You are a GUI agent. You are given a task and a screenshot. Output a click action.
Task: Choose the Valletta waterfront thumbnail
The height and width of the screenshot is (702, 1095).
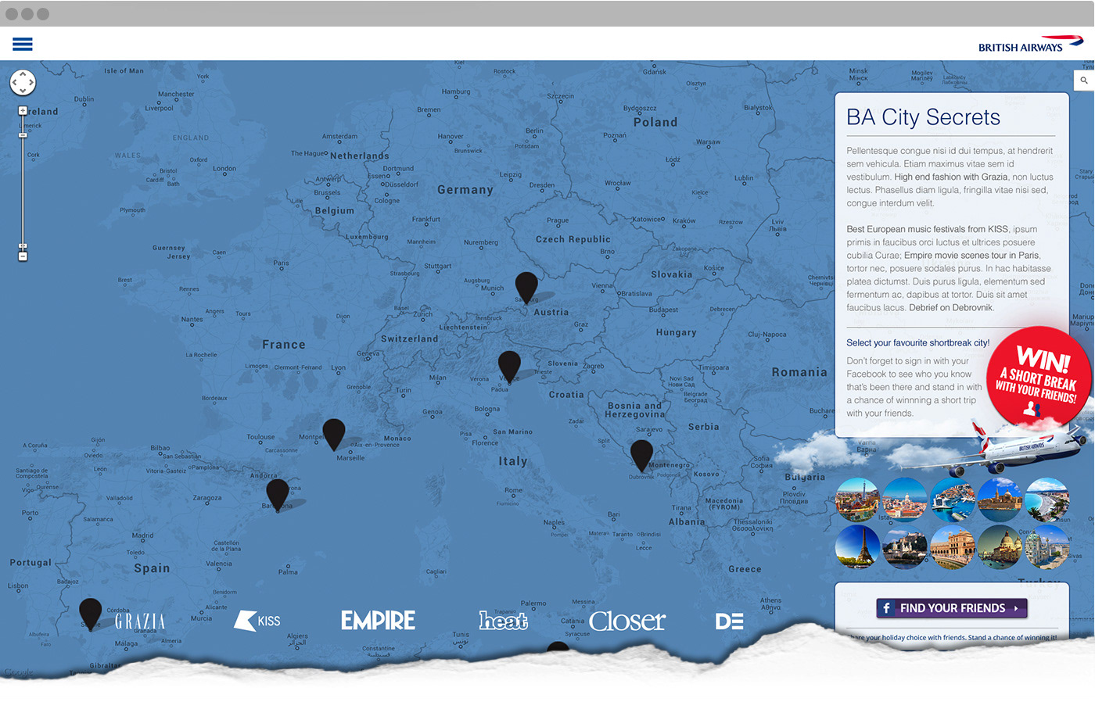click(1000, 500)
